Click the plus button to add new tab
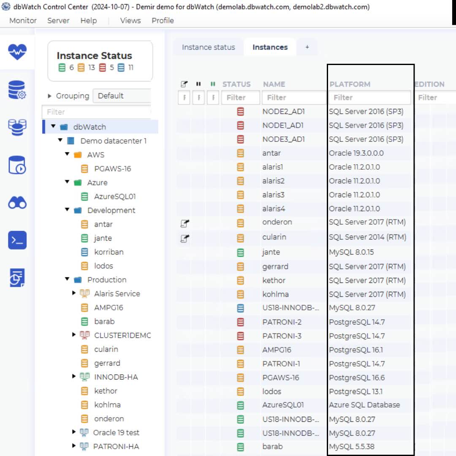 coord(307,47)
